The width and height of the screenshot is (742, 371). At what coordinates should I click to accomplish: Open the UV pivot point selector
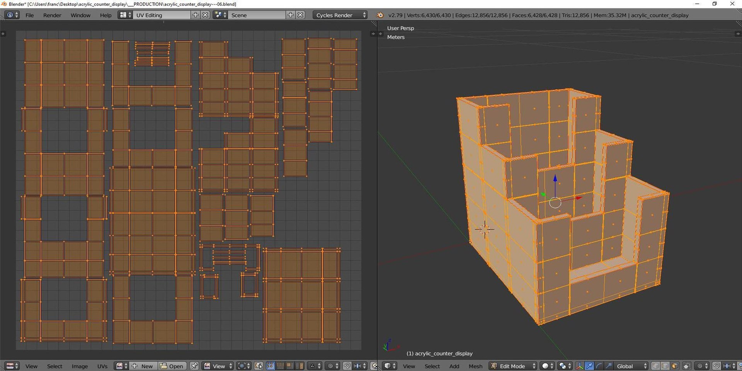(x=244, y=366)
